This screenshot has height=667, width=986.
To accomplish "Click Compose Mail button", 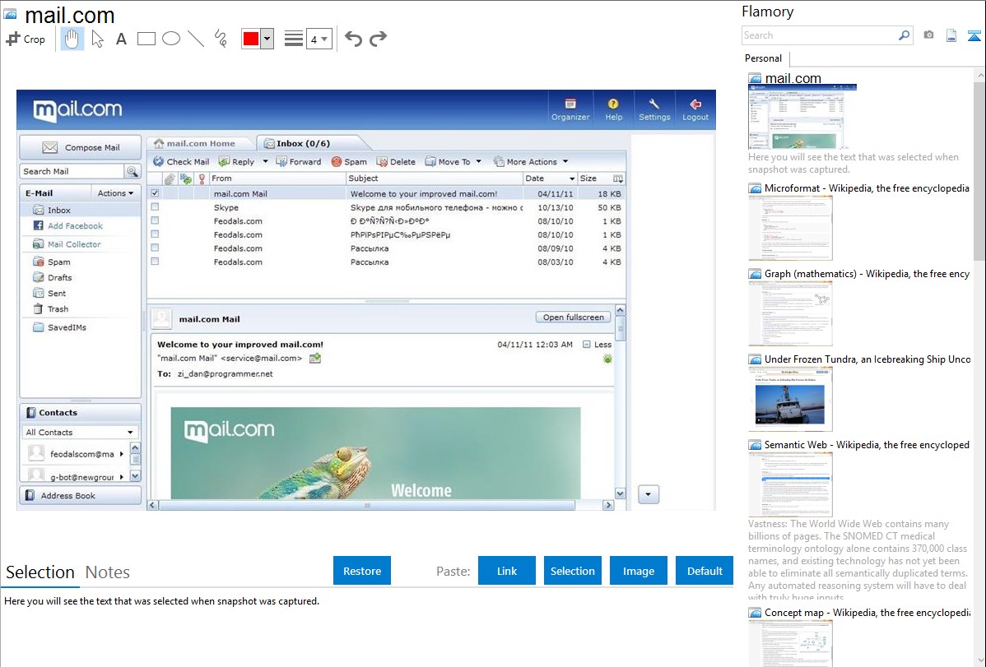I will pos(81,147).
